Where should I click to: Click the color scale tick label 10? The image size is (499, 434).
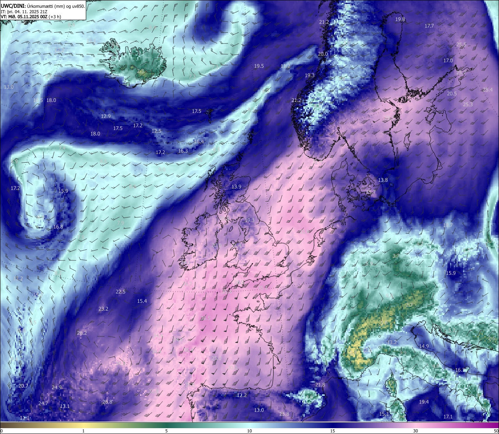249,431
